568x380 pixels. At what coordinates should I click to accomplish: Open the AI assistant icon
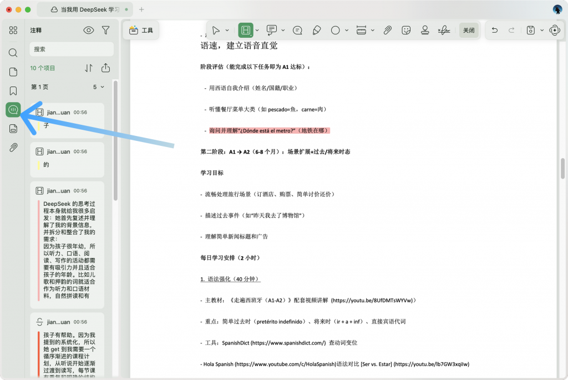pos(555,30)
